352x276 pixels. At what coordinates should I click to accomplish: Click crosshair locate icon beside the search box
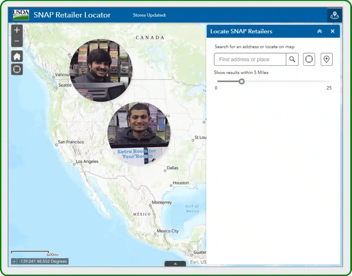coord(309,59)
